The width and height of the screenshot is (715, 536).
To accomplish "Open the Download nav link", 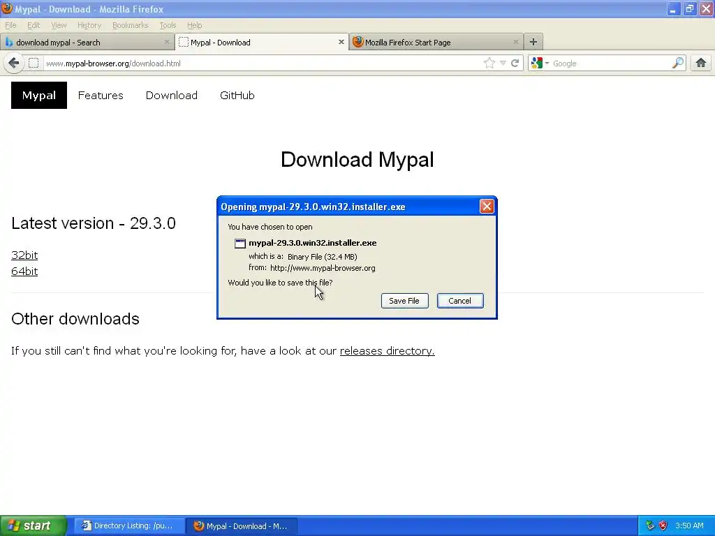I will coord(172,95).
